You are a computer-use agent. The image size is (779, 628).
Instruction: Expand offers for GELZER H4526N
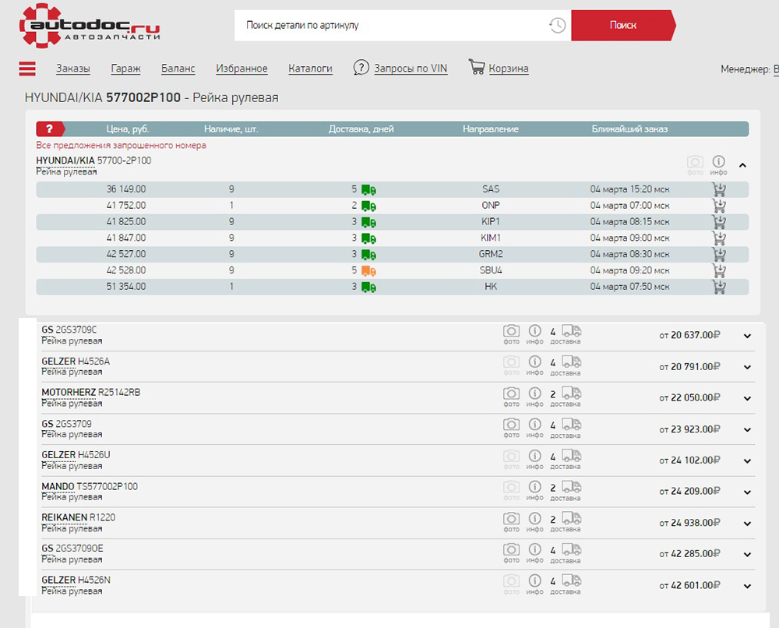(x=747, y=586)
